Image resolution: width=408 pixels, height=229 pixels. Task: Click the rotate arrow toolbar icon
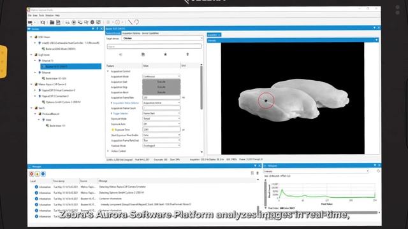[x=136, y=22]
